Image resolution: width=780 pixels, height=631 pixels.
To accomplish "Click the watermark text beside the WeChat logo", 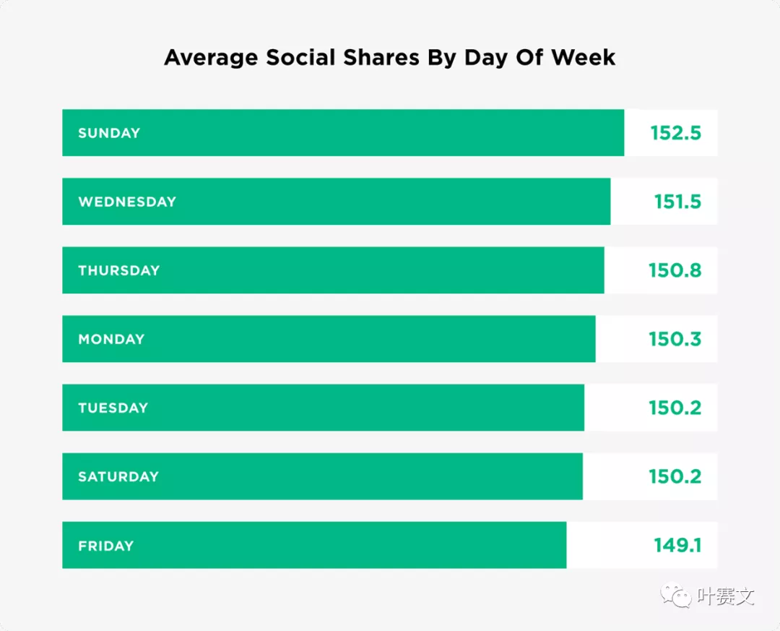I will tap(726, 596).
